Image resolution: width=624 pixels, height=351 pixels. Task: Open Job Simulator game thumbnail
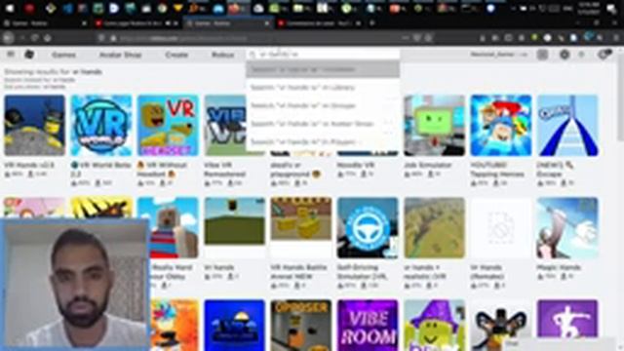[x=434, y=126]
